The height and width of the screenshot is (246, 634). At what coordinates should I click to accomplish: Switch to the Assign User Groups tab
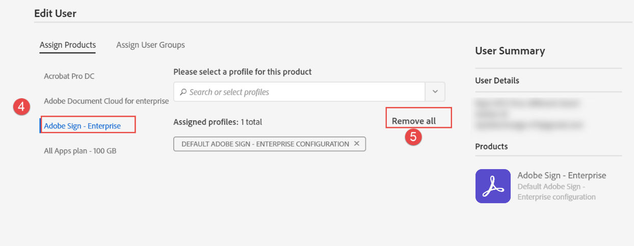(x=150, y=45)
